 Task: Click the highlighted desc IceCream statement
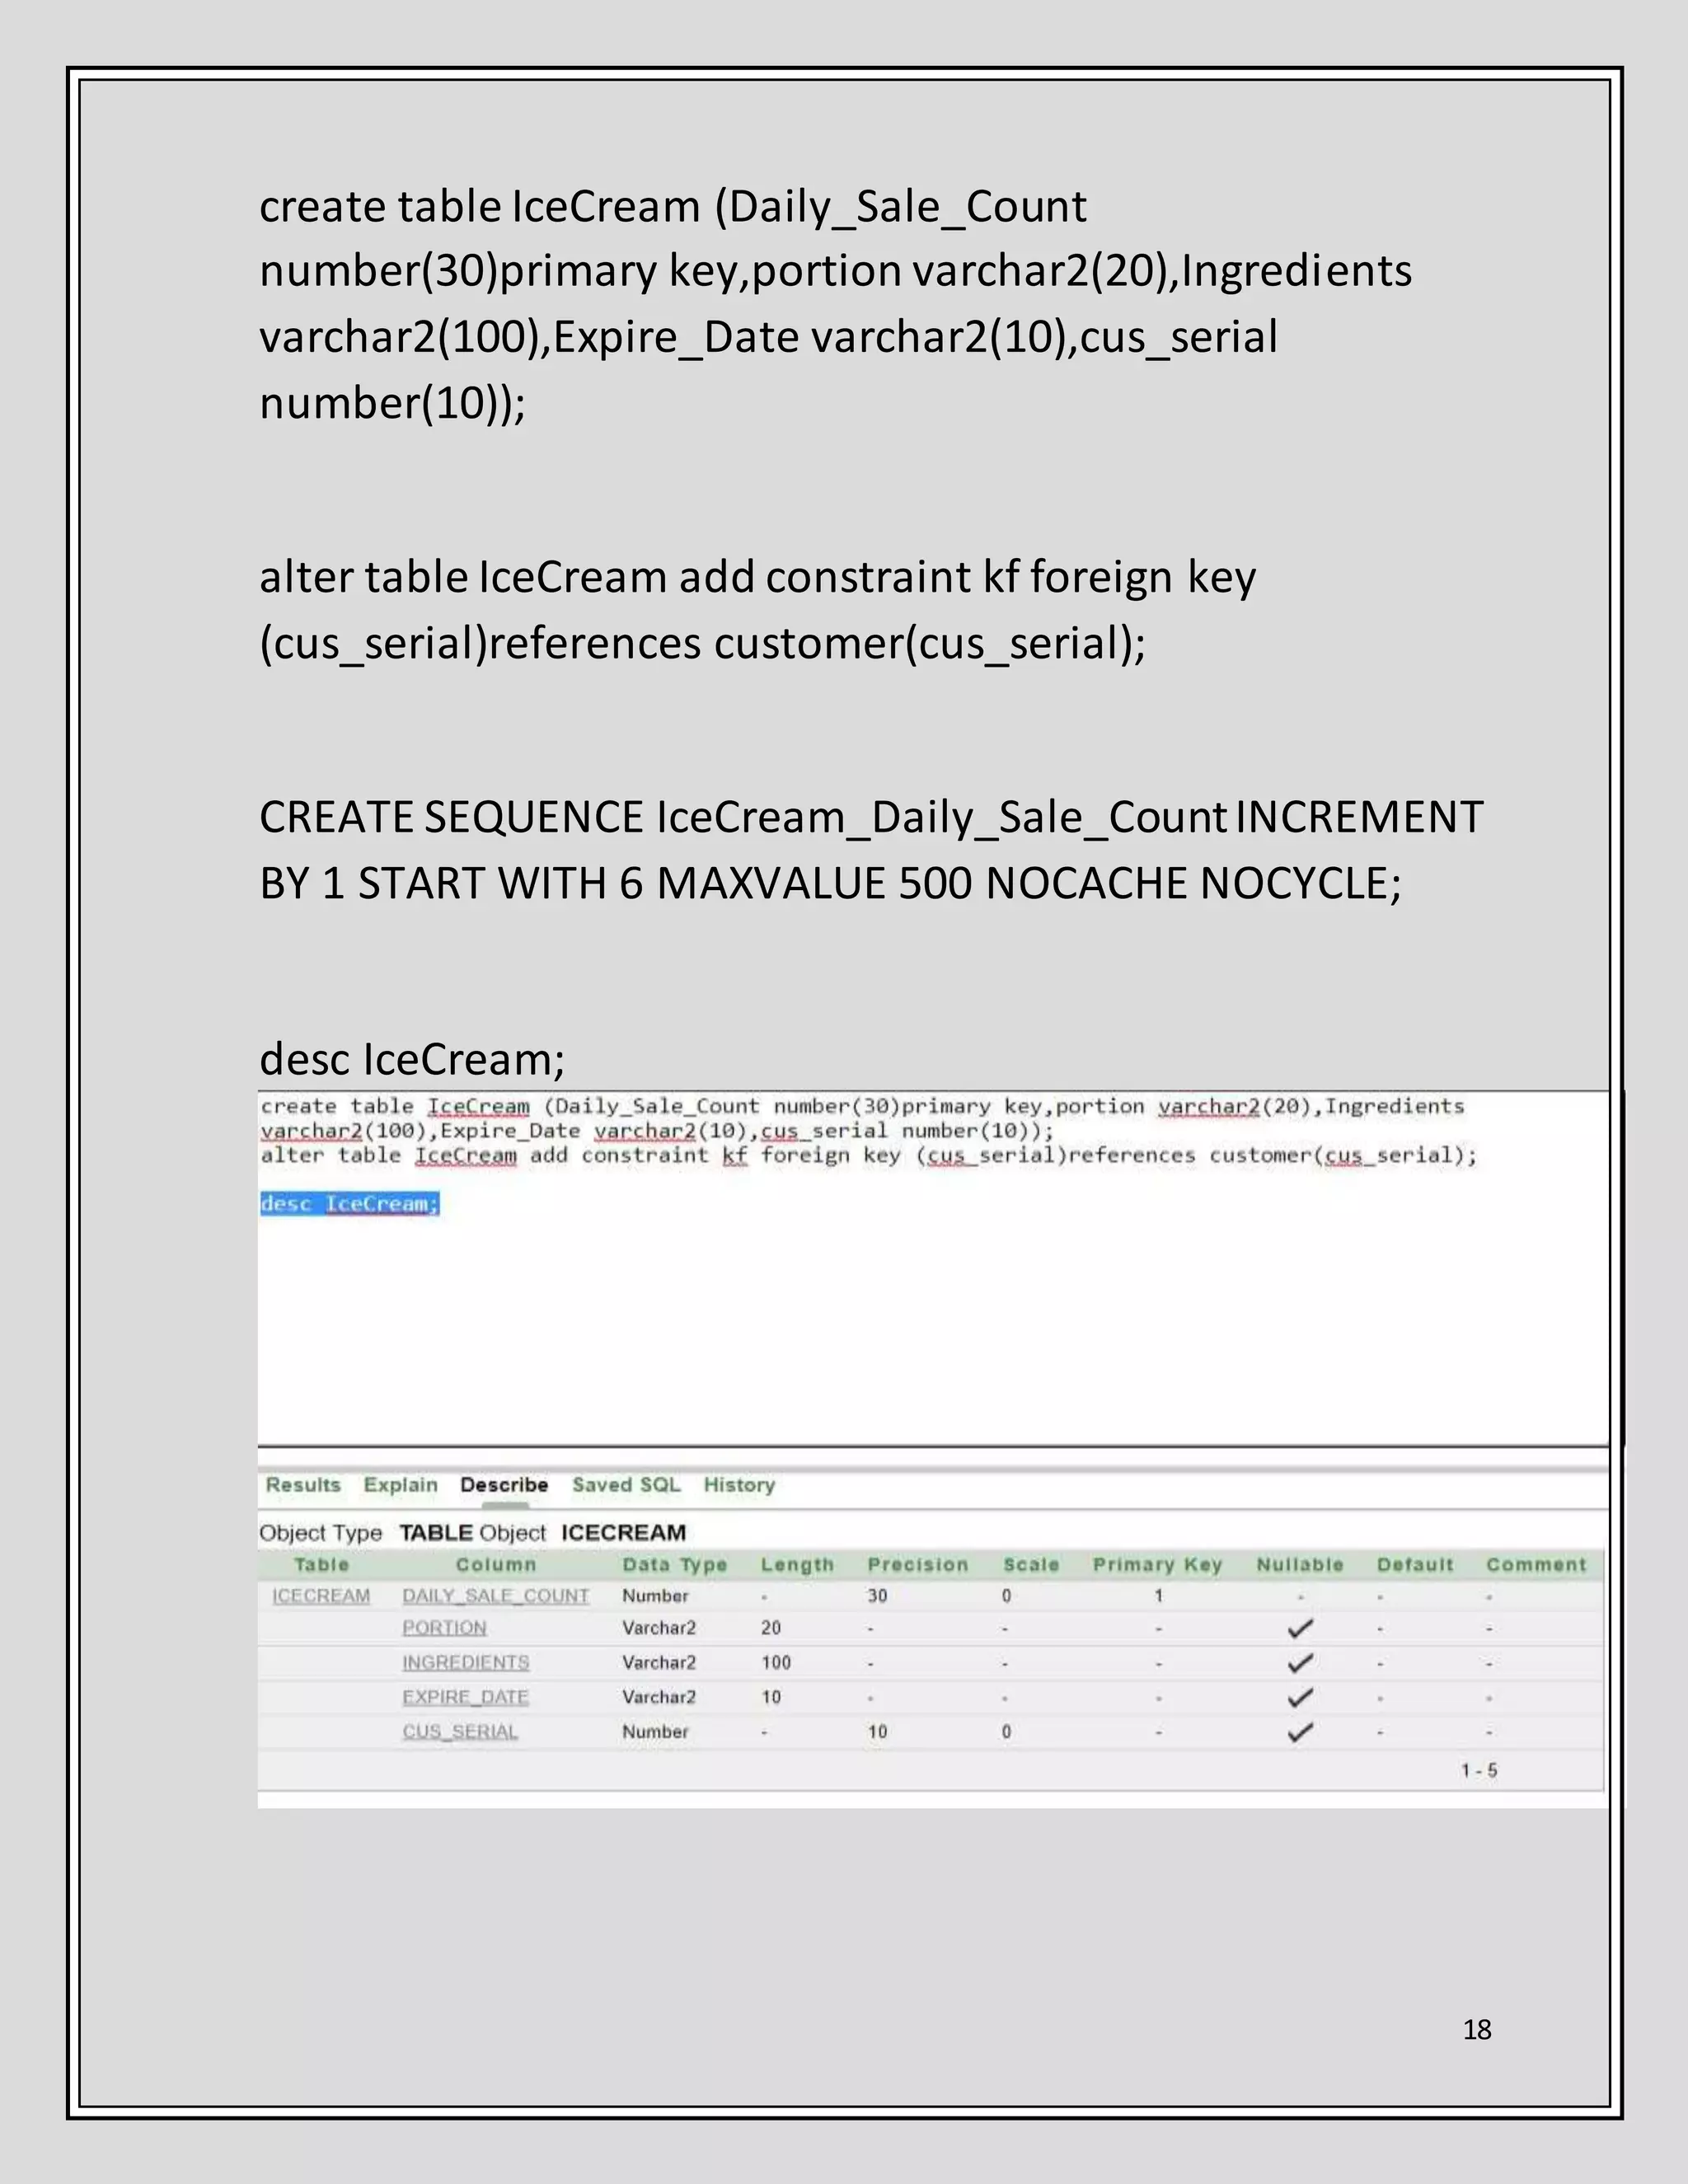pyautogui.click(x=349, y=1204)
